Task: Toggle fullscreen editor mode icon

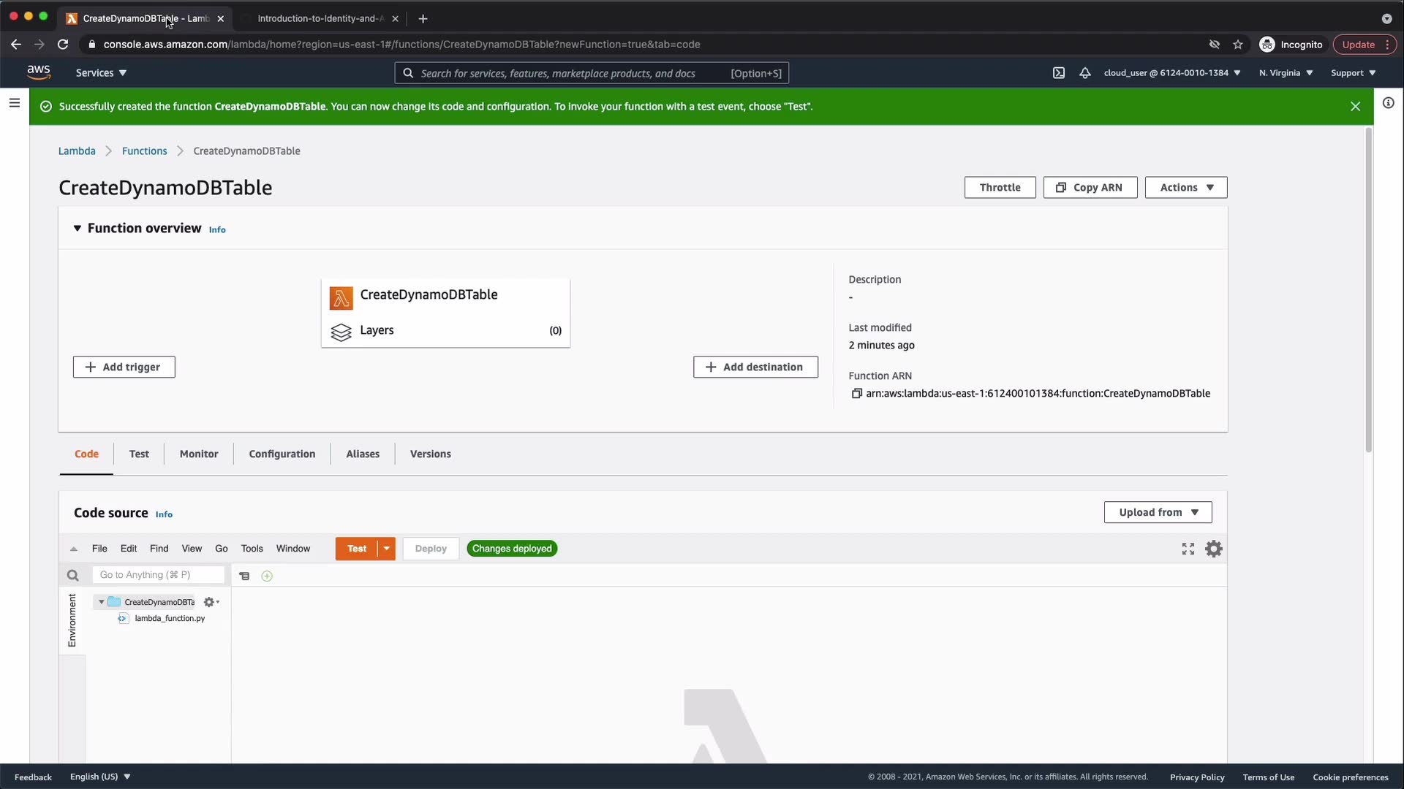Action: (x=1188, y=549)
